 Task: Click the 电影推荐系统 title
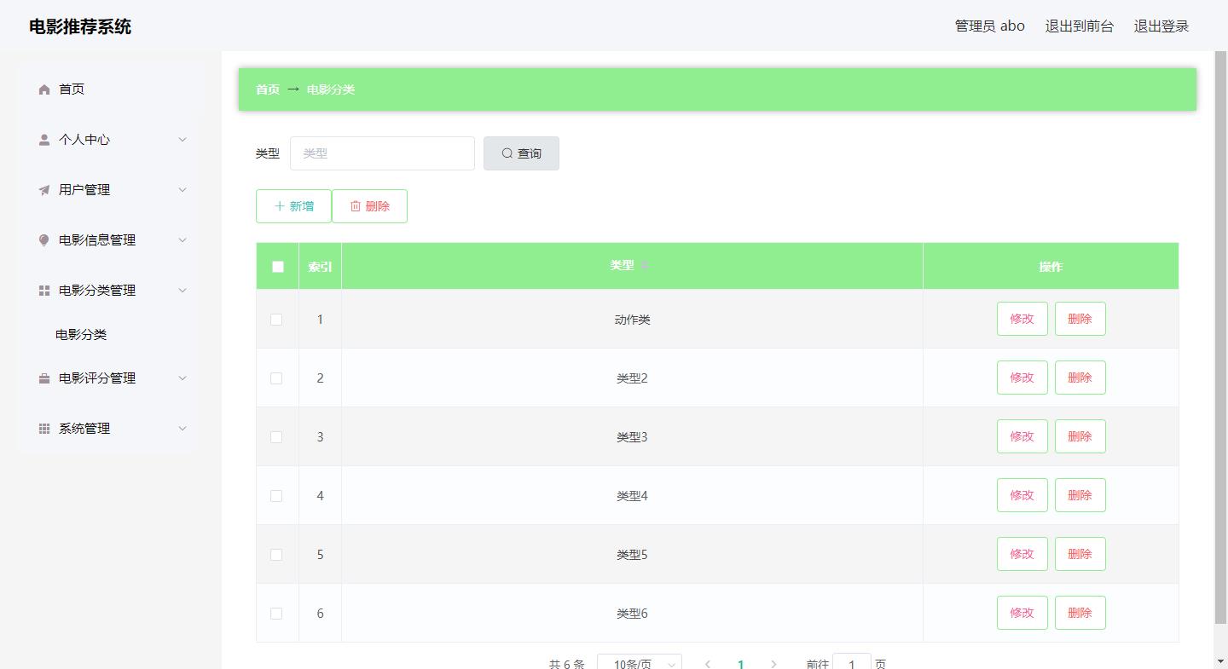coord(80,26)
